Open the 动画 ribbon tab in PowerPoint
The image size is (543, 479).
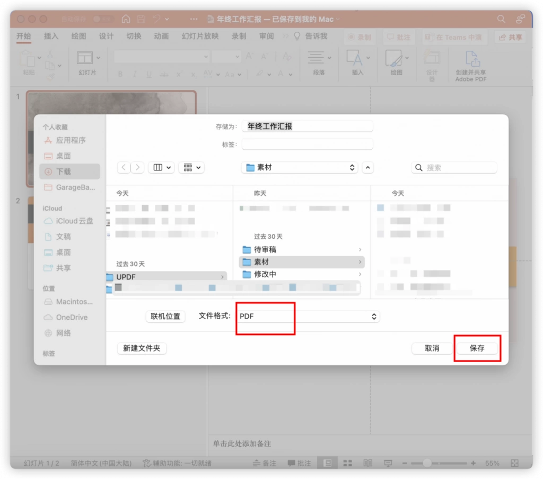click(161, 37)
